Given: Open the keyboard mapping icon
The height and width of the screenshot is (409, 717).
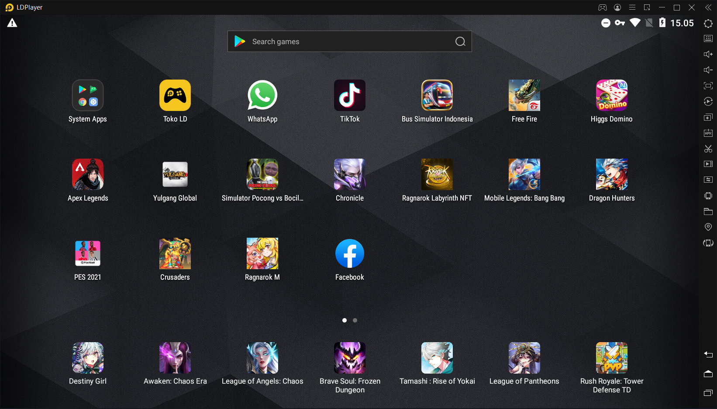Looking at the screenshot, I should (x=708, y=38).
